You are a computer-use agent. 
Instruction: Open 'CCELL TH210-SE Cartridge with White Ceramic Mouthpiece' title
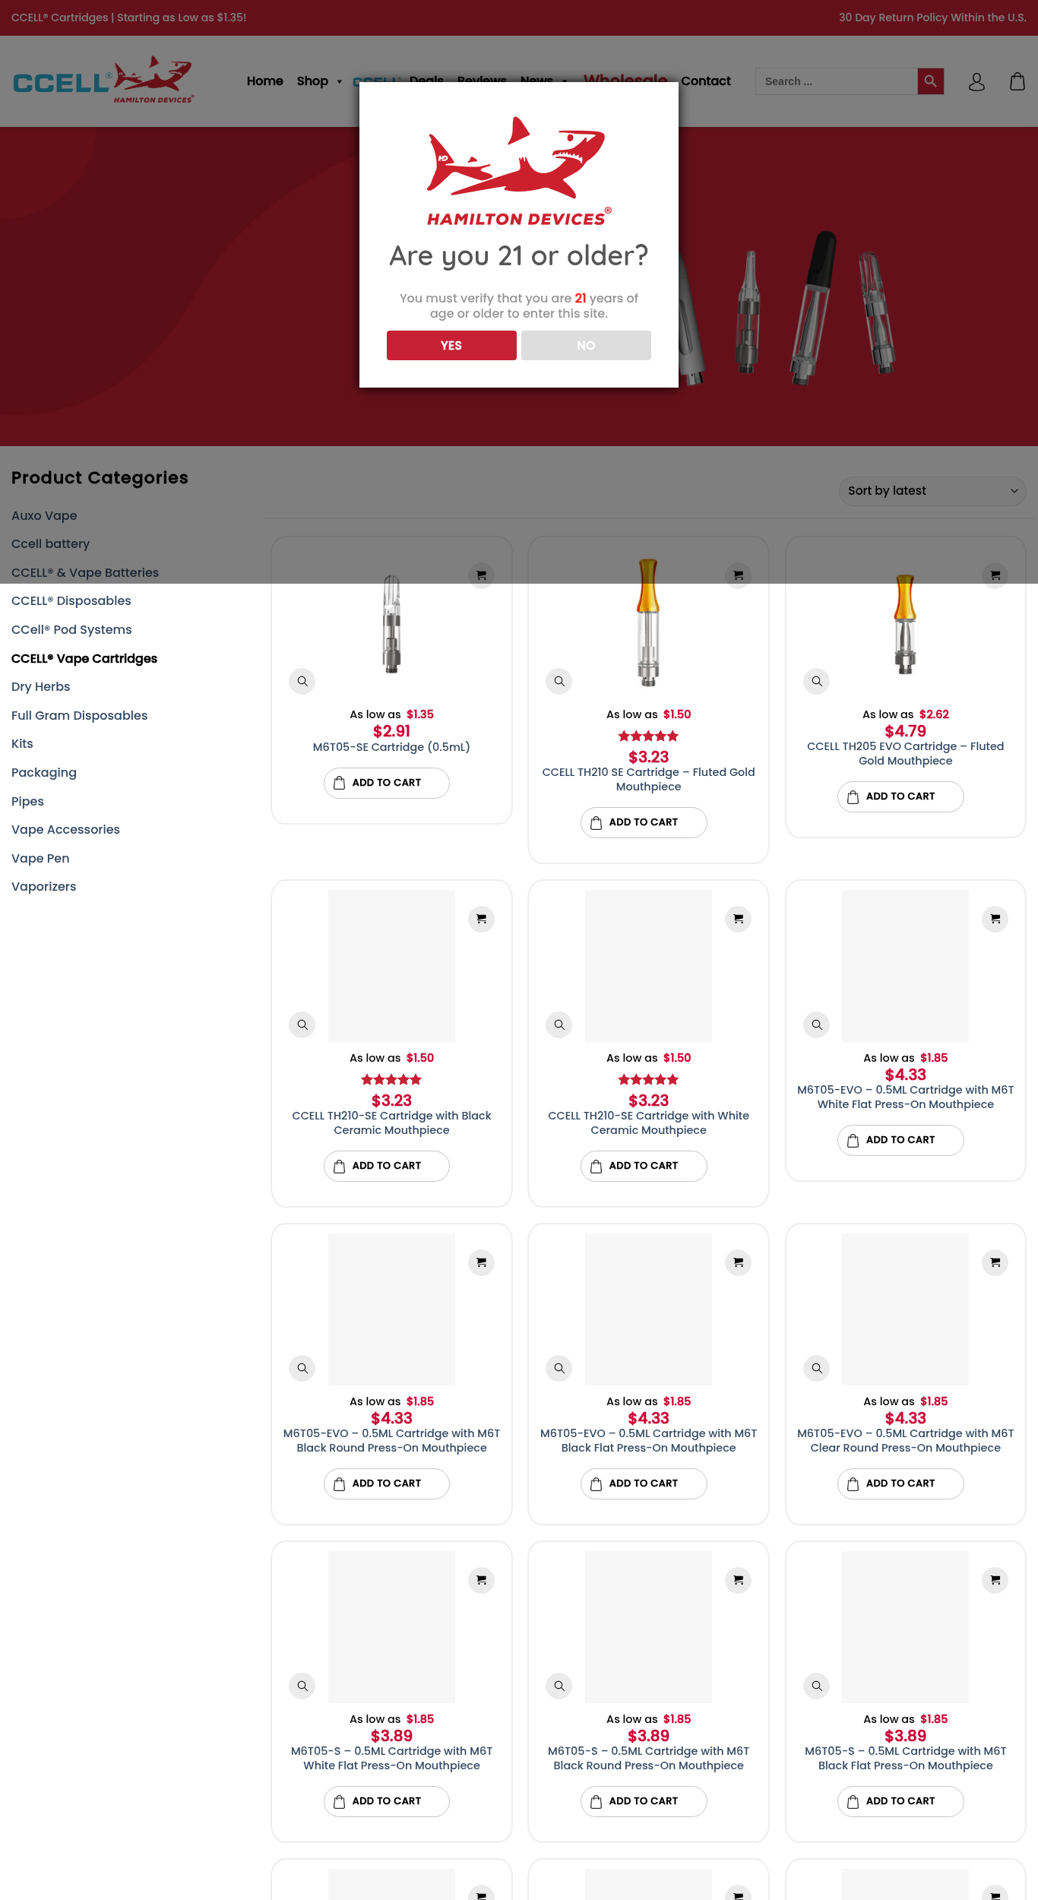pos(648,1123)
